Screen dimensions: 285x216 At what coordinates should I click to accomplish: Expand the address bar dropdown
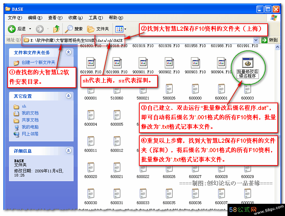pyautogui.click(x=256, y=40)
